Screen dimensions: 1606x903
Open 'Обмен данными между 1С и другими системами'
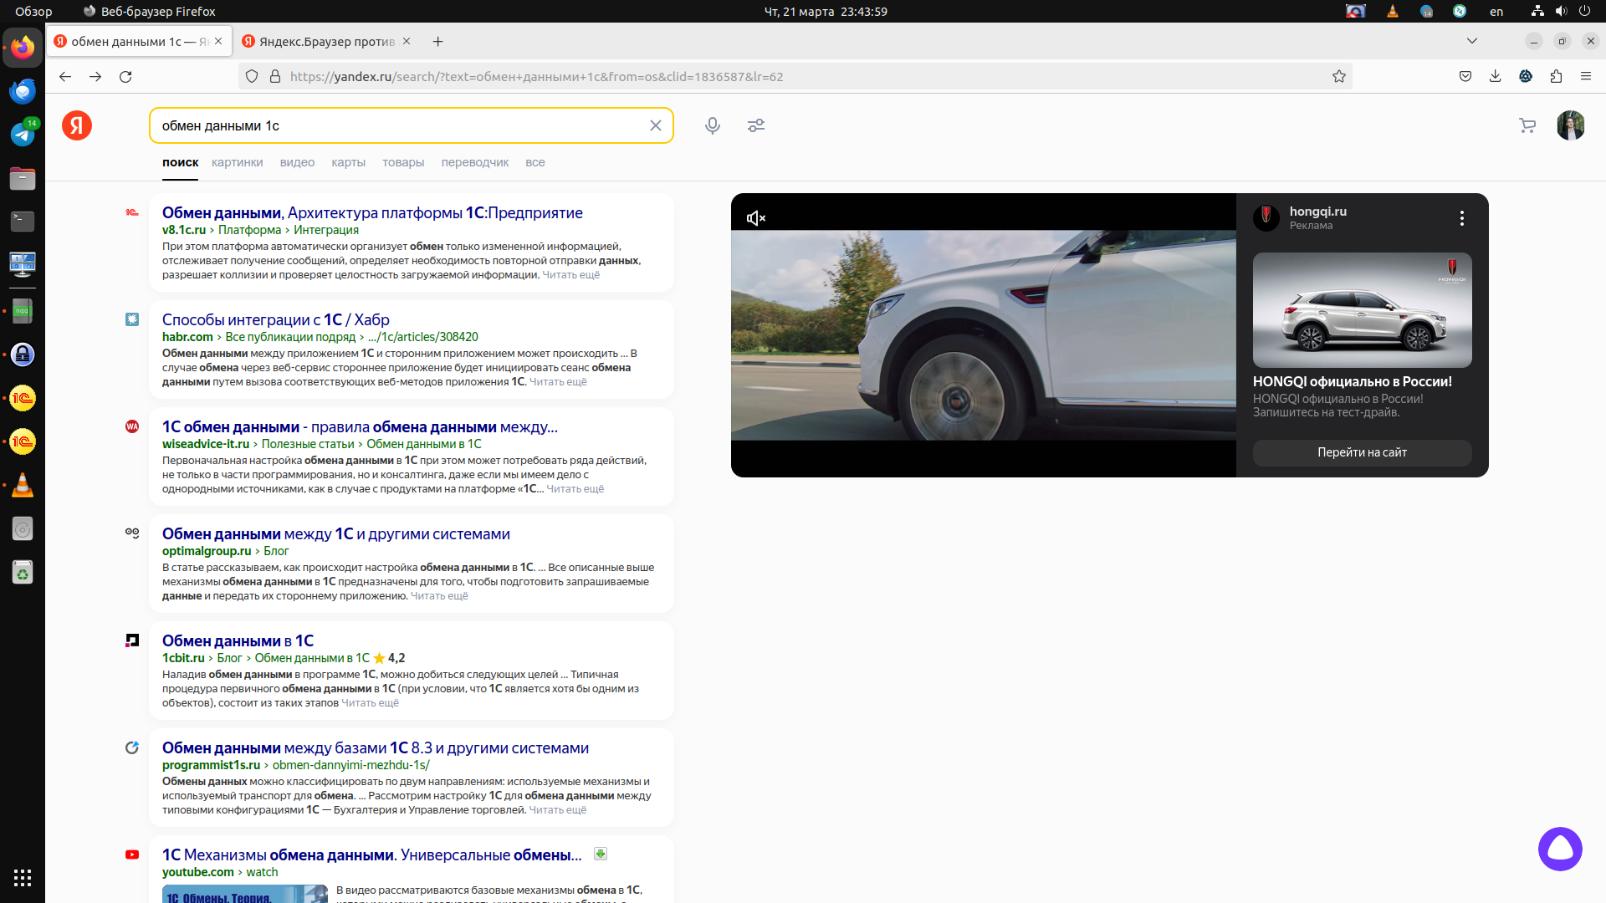336,533
